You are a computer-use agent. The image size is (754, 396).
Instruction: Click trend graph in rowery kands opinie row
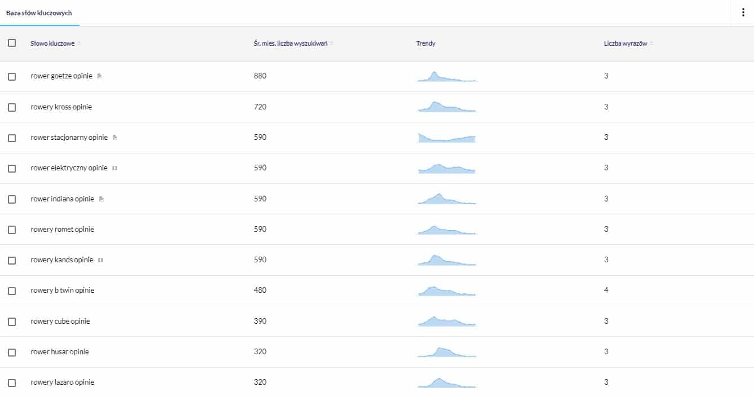pos(447,259)
